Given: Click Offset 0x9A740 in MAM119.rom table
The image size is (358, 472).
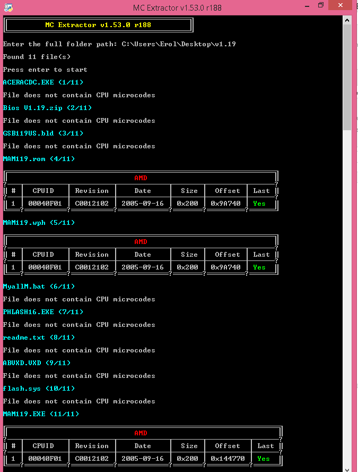Looking at the screenshot, I should pos(225,204).
